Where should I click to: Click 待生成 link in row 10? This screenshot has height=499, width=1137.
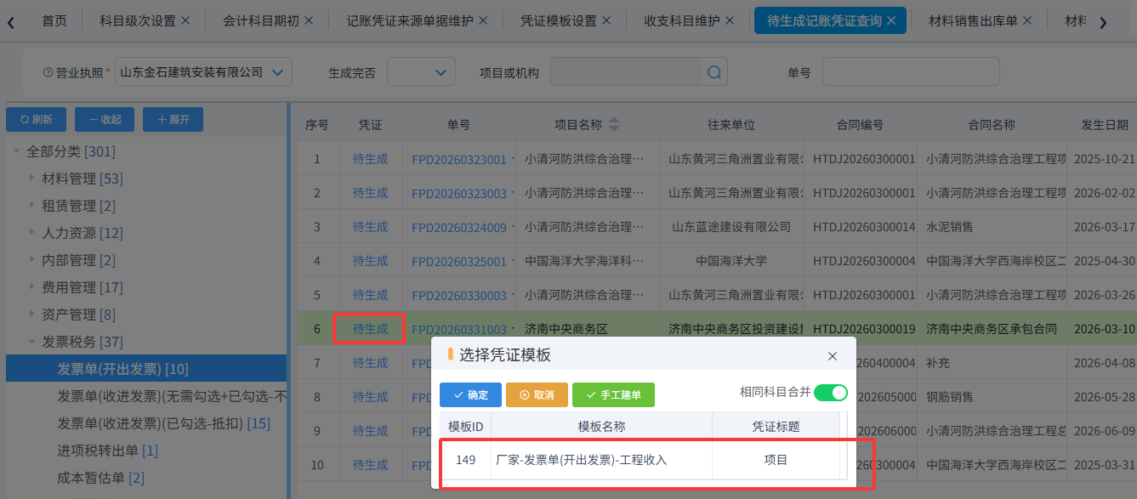tap(370, 465)
